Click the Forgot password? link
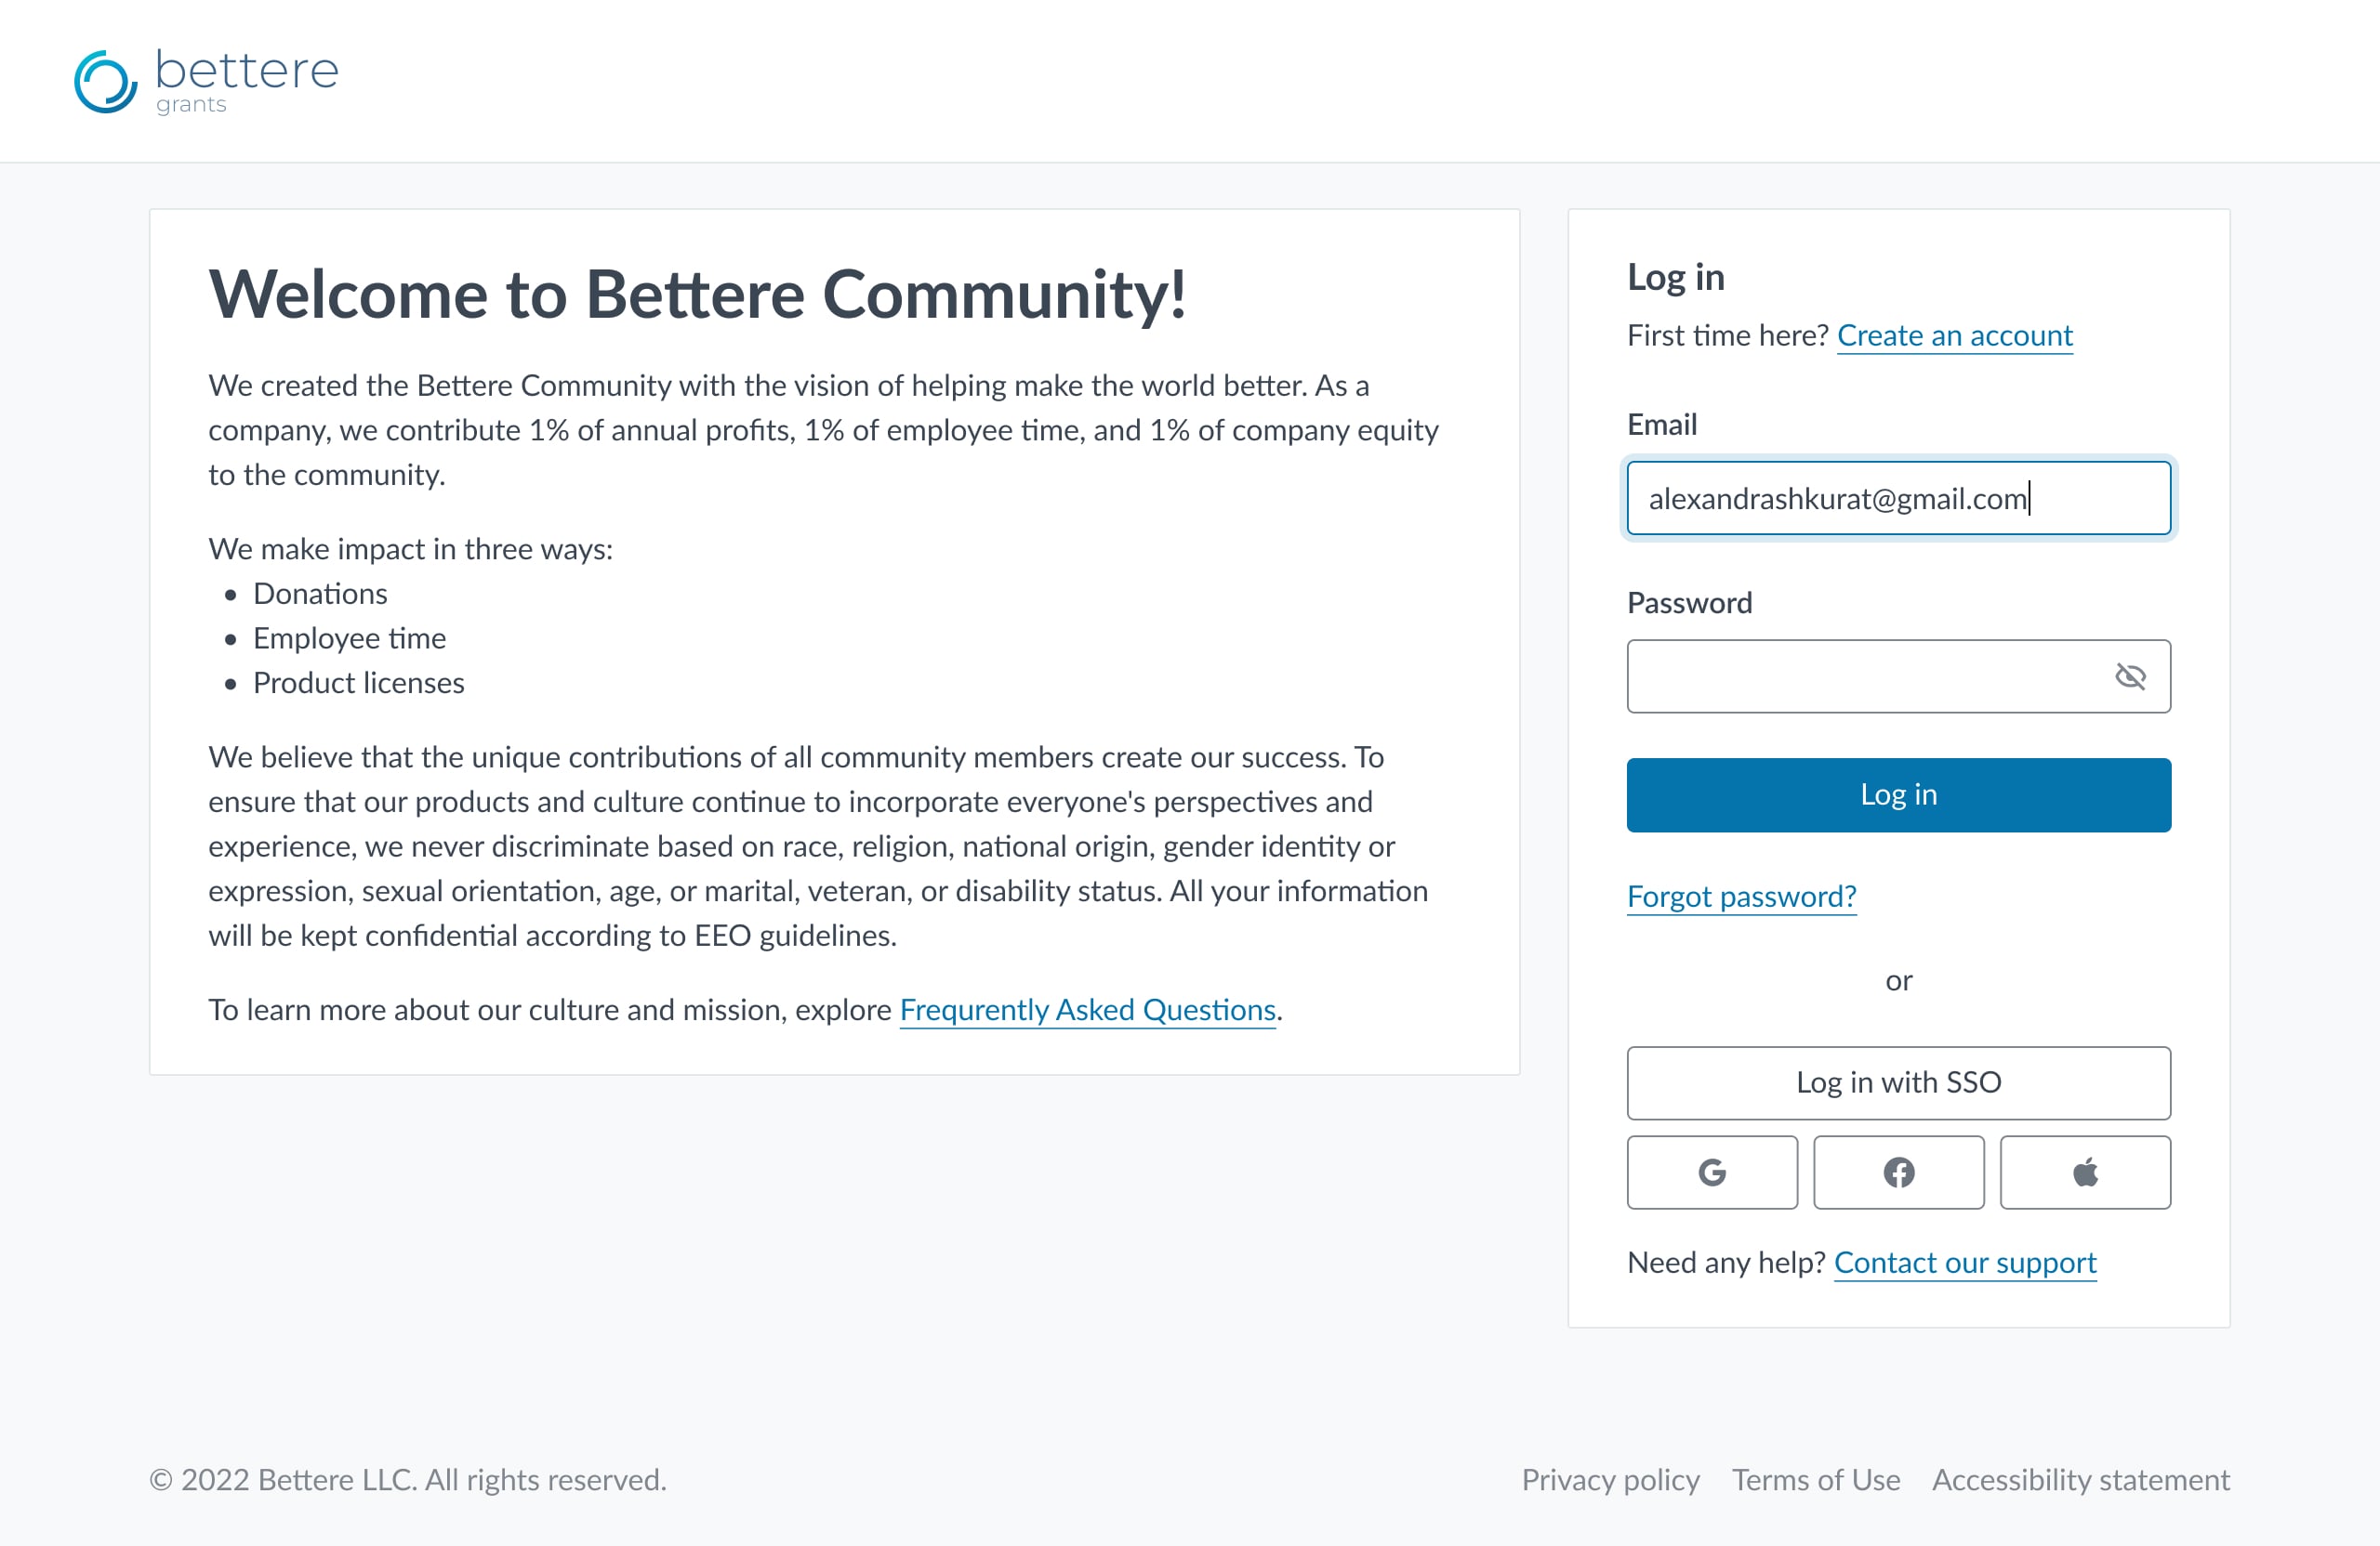This screenshot has height=1546, width=2380. point(1741,897)
